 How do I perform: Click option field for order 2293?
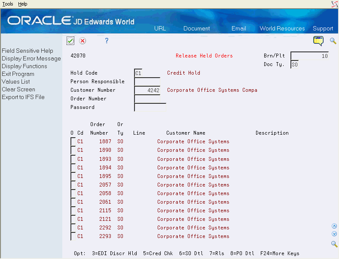(73, 236)
